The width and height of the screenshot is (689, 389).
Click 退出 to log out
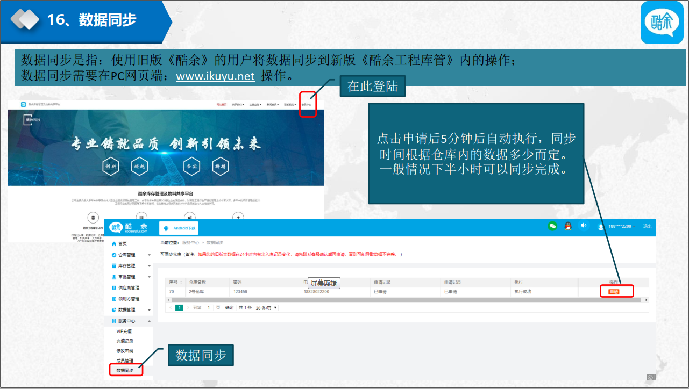point(648,227)
